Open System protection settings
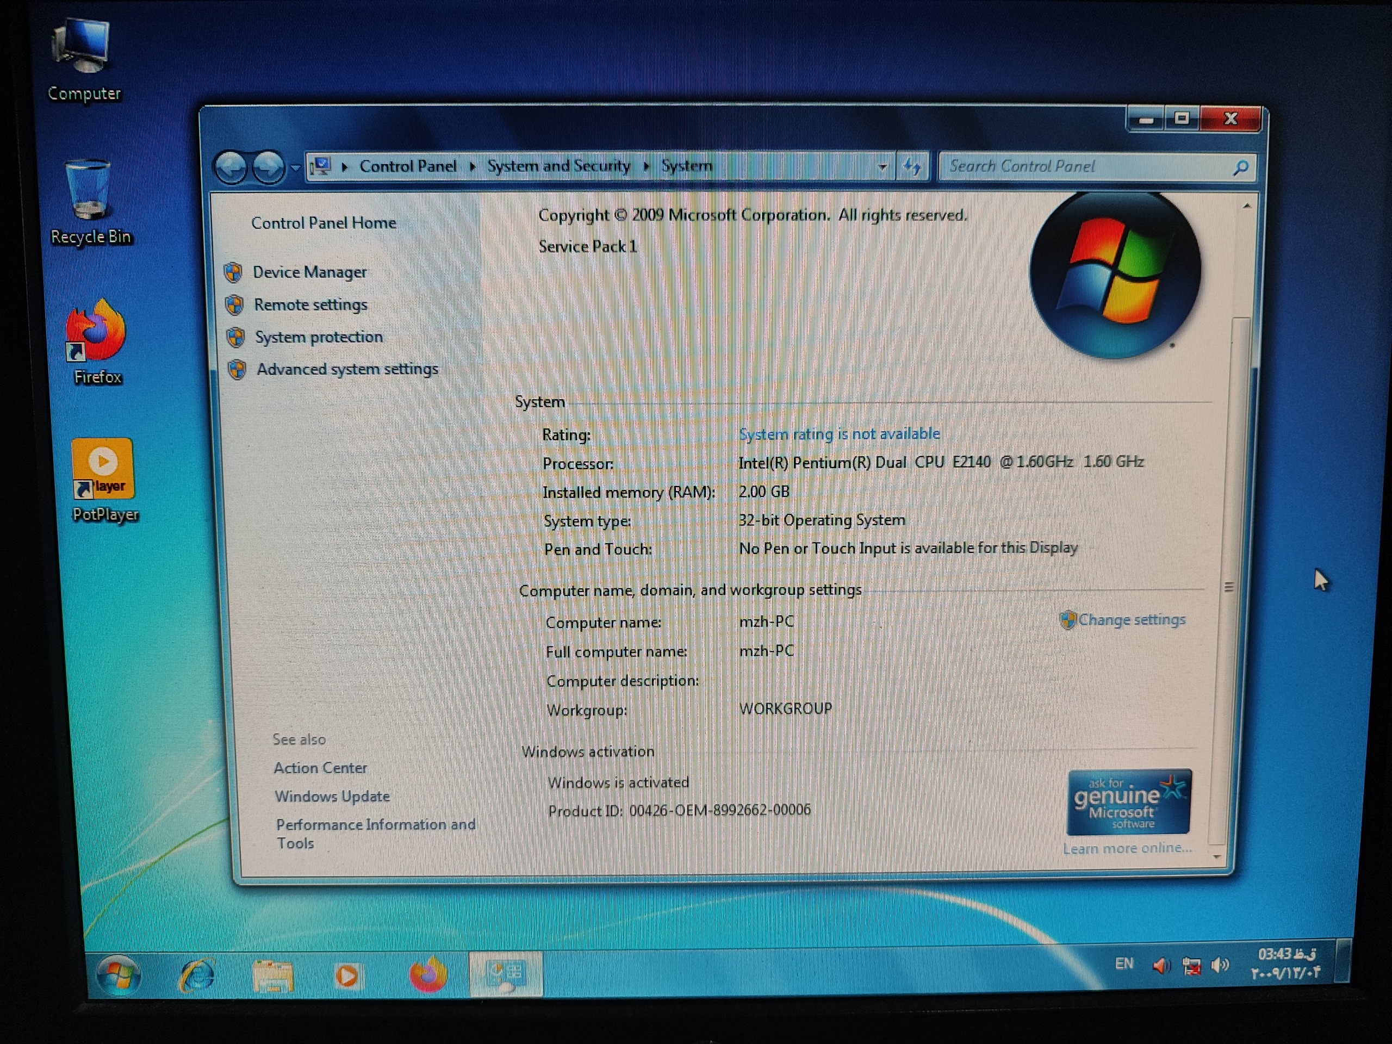1392x1044 pixels. coord(319,337)
